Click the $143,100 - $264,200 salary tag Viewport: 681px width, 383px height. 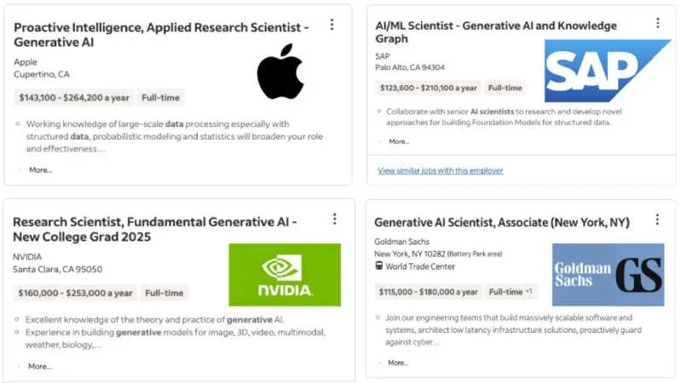click(74, 98)
